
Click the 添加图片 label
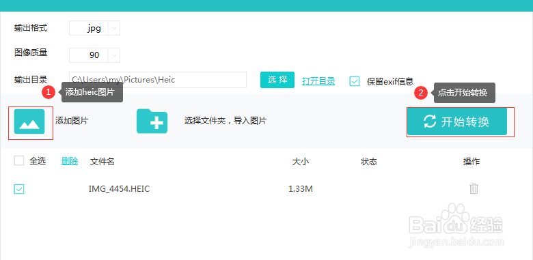(x=72, y=121)
